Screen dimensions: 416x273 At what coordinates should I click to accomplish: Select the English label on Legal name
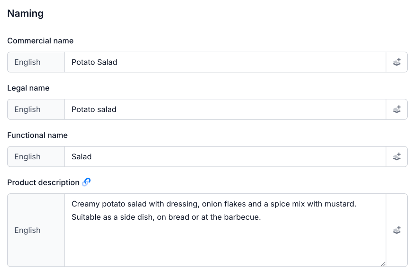coord(27,109)
